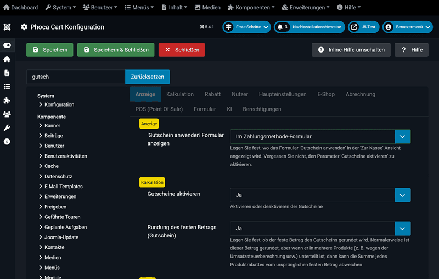
Task: Open the info help sidebar icon
Action: pos(7,141)
